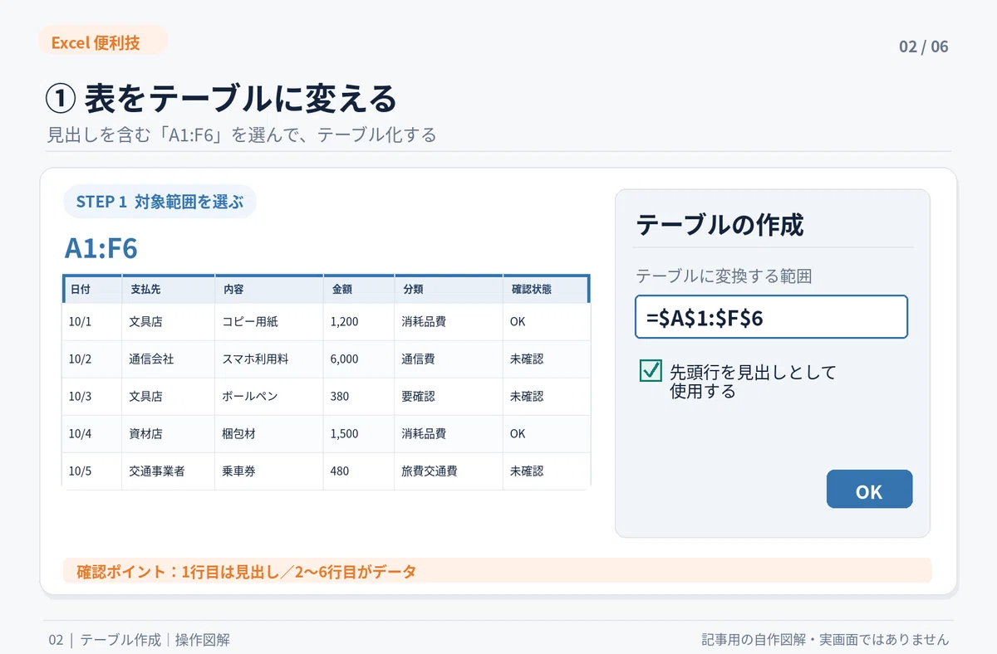Click the =$A$1:$F$6 range input field
The image size is (997, 654).
771,317
